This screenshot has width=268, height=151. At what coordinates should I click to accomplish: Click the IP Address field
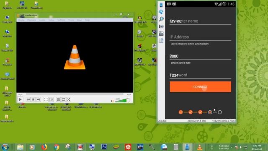click(x=200, y=37)
